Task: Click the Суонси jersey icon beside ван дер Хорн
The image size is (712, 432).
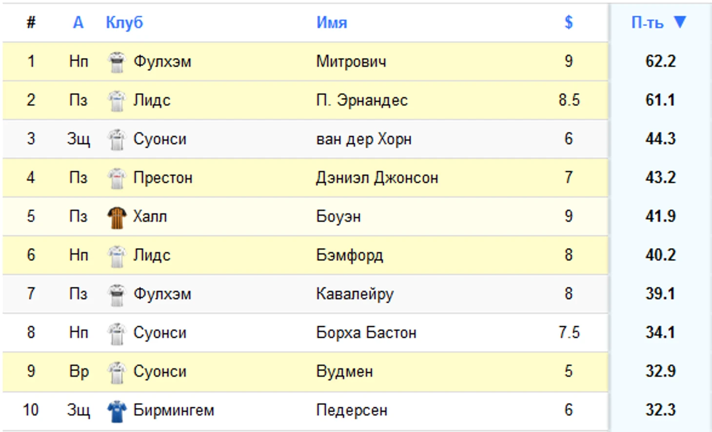Action: pyautogui.click(x=117, y=139)
